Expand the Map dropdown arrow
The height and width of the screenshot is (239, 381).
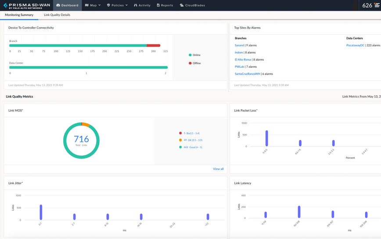click(100, 5)
